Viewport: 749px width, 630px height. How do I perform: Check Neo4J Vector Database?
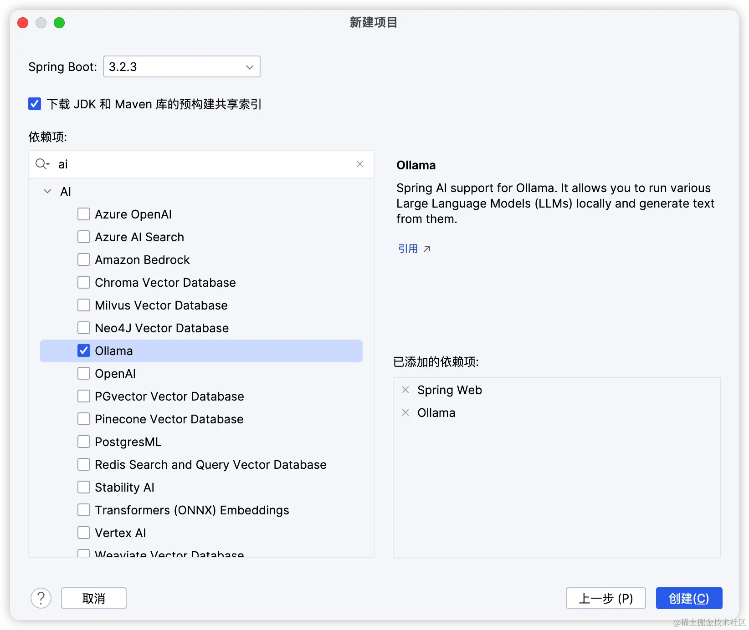click(84, 328)
